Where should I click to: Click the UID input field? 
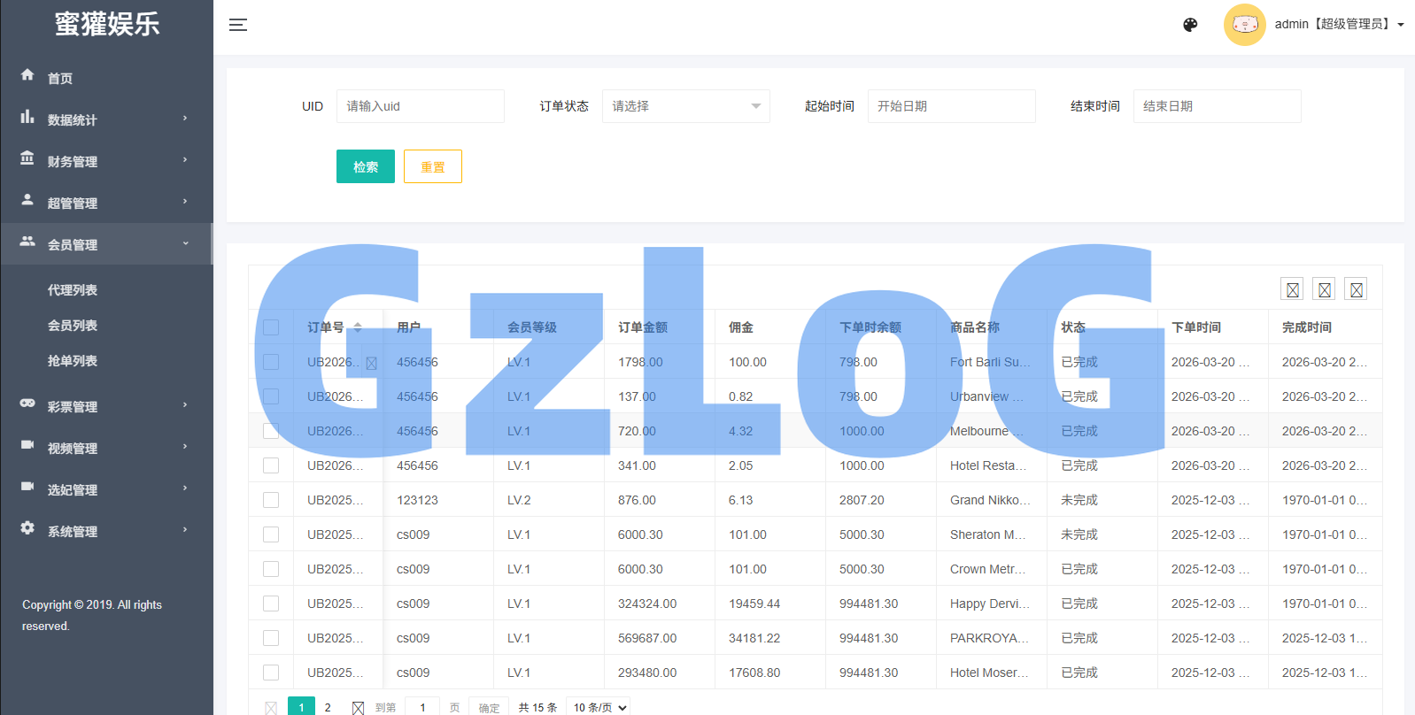pyautogui.click(x=420, y=106)
